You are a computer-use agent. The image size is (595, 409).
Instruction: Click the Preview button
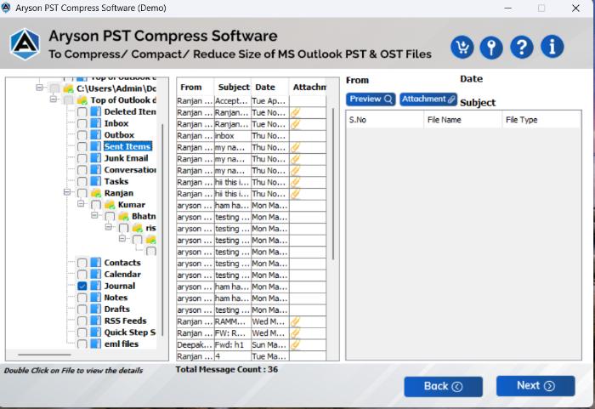pyautogui.click(x=371, y=99)
